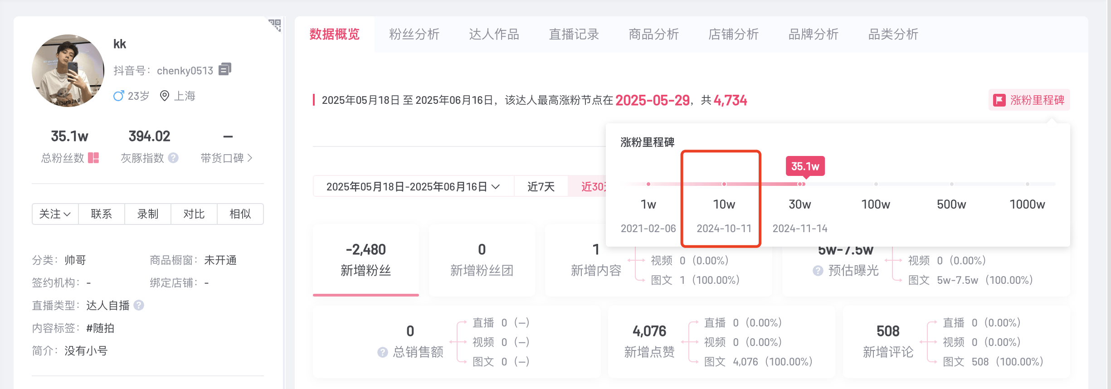The width and height of the screenshot is (1111, 389).
Task: Click the 联系 button
Action: coord(101,214)
